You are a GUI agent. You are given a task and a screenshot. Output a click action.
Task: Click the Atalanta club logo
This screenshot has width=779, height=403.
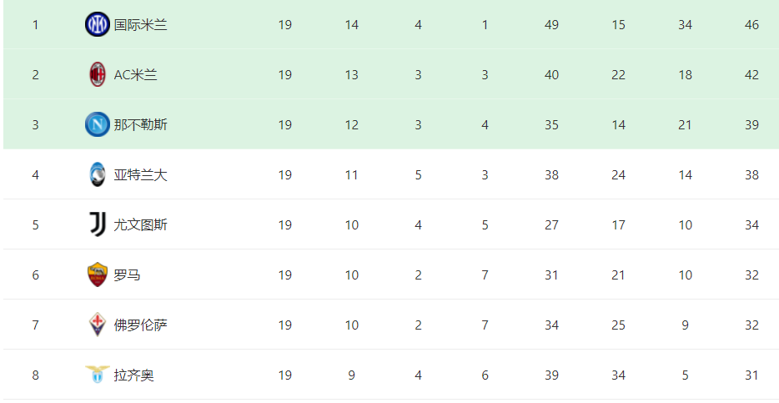point(97,174)
